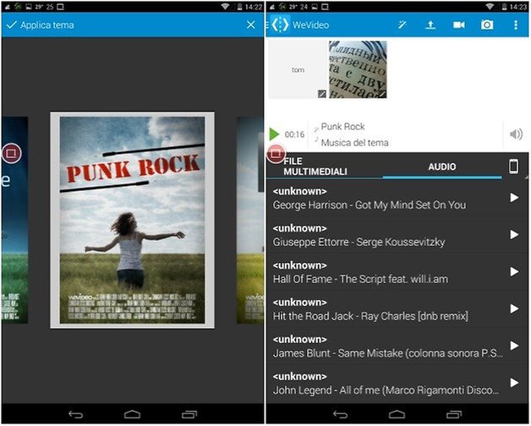Tap the upload icon in WeVideo toolbar
The width and height of the screenshot is (531, 426).
pyautogui.click(x=430, y=25)
